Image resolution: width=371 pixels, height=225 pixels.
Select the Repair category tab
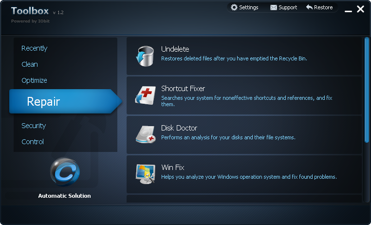click(65, 101)
